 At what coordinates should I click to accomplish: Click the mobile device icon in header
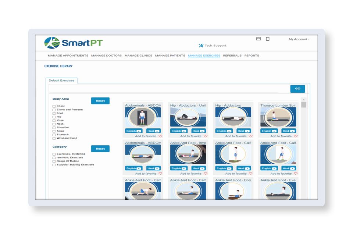pyautogui.click(x=268, y=39)
